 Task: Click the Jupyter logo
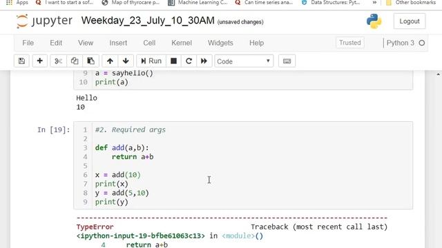pos(44,21)
